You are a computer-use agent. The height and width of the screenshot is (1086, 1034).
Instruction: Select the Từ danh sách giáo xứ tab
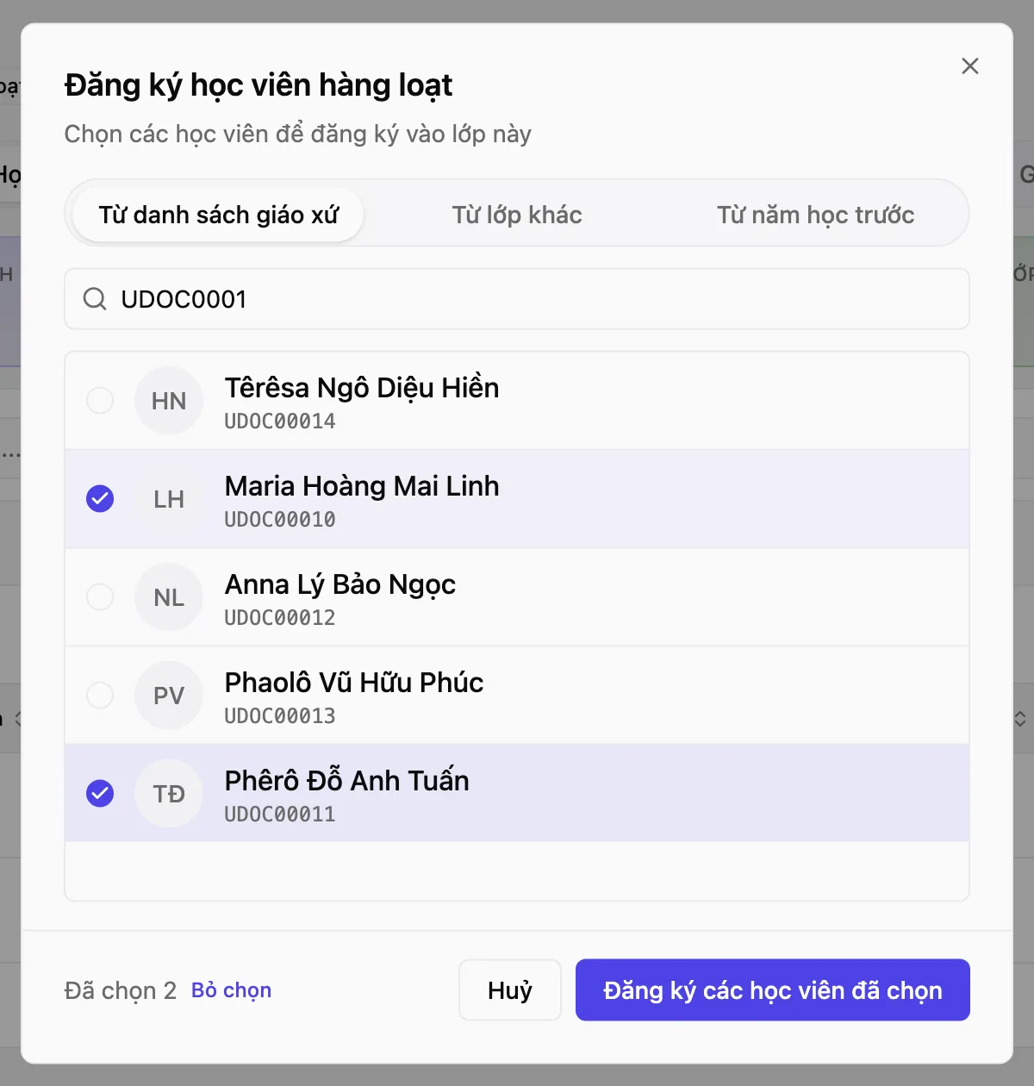click(219, 215)
